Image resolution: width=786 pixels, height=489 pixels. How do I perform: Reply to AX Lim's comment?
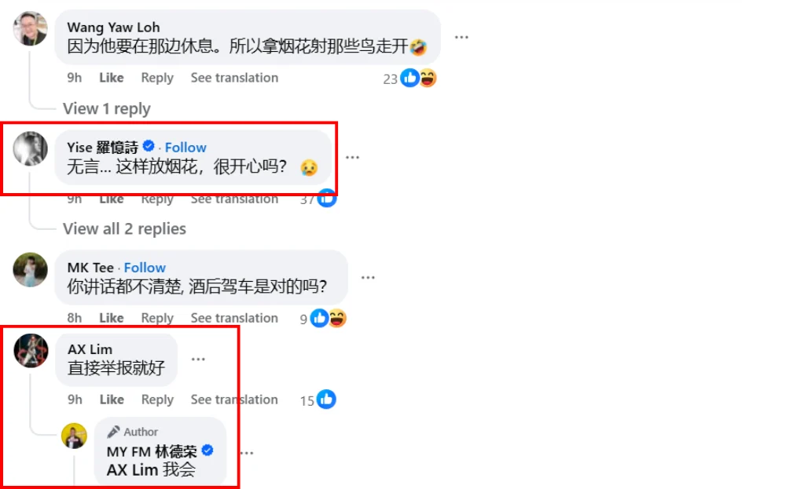point(157,400)
